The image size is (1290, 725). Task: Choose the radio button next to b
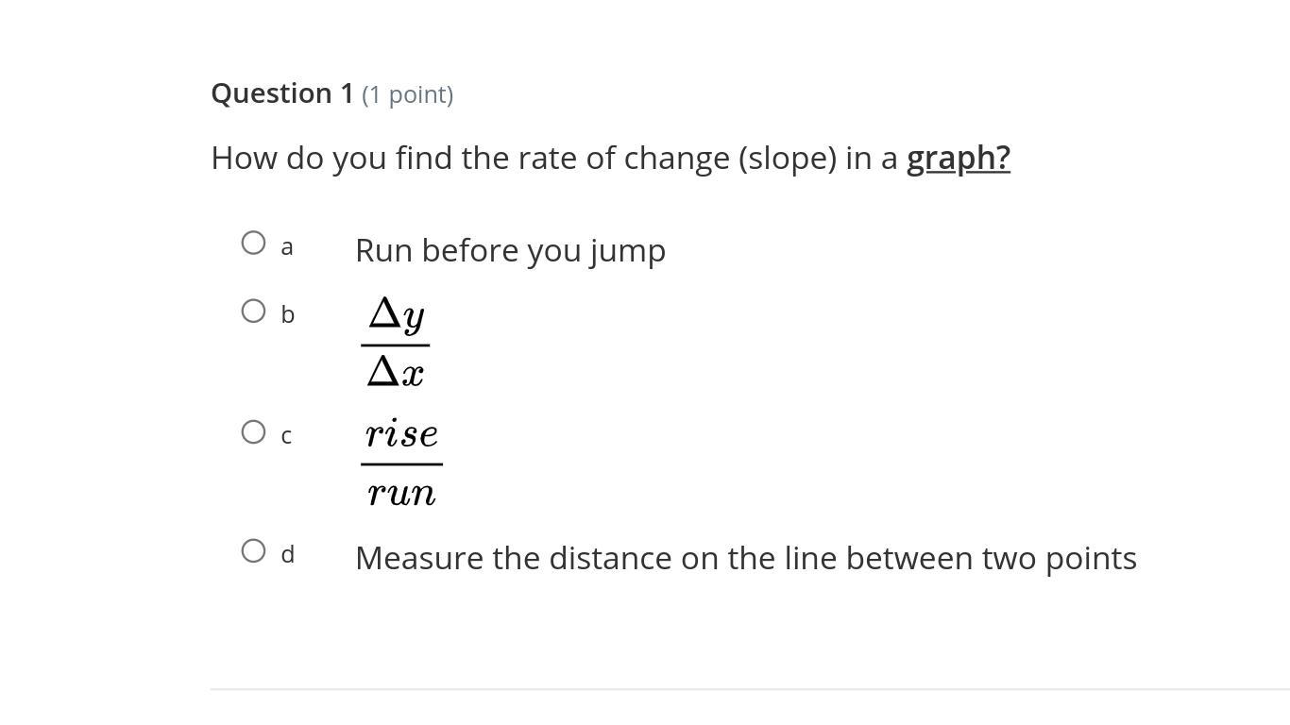(253, 312)
